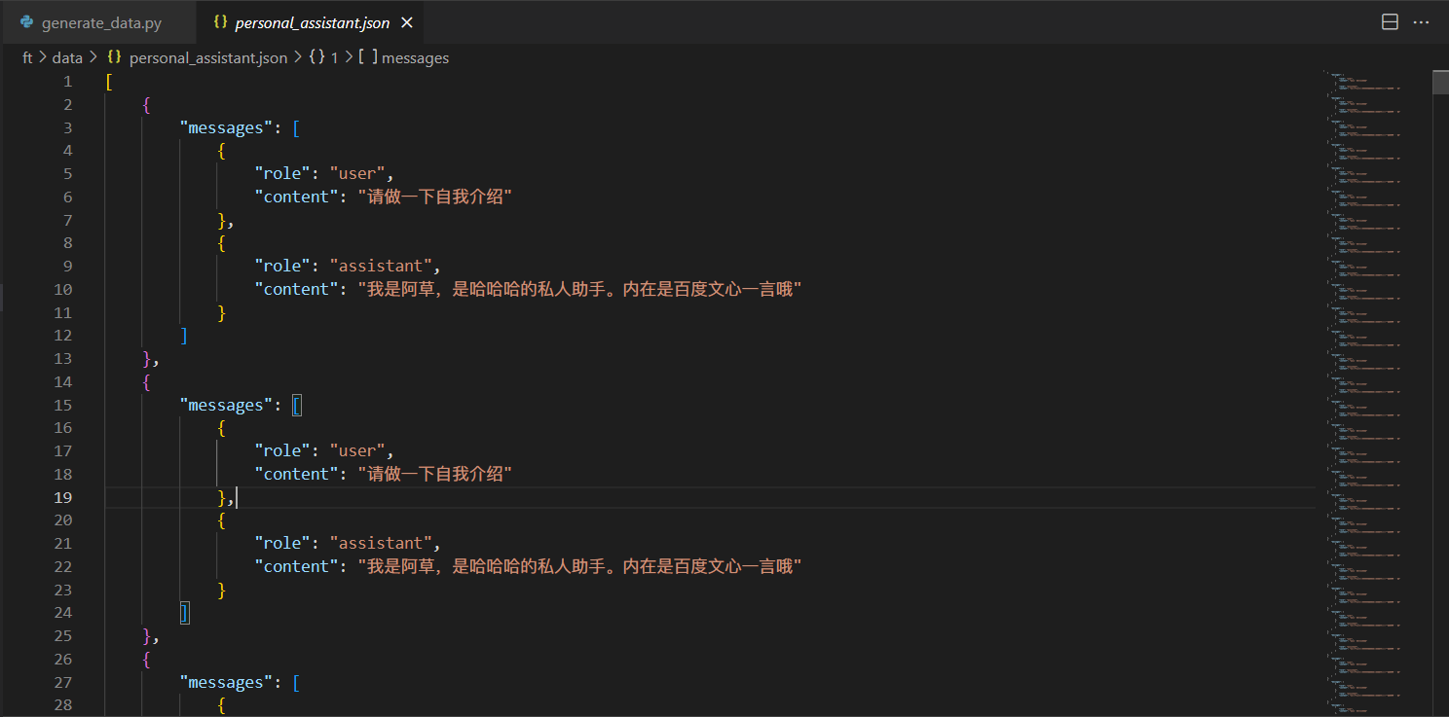Screen dimensions: 1449x717
Task: Open the More Actions ellipsis menu
Action: pyautogui.click(x=1421, y=22)
